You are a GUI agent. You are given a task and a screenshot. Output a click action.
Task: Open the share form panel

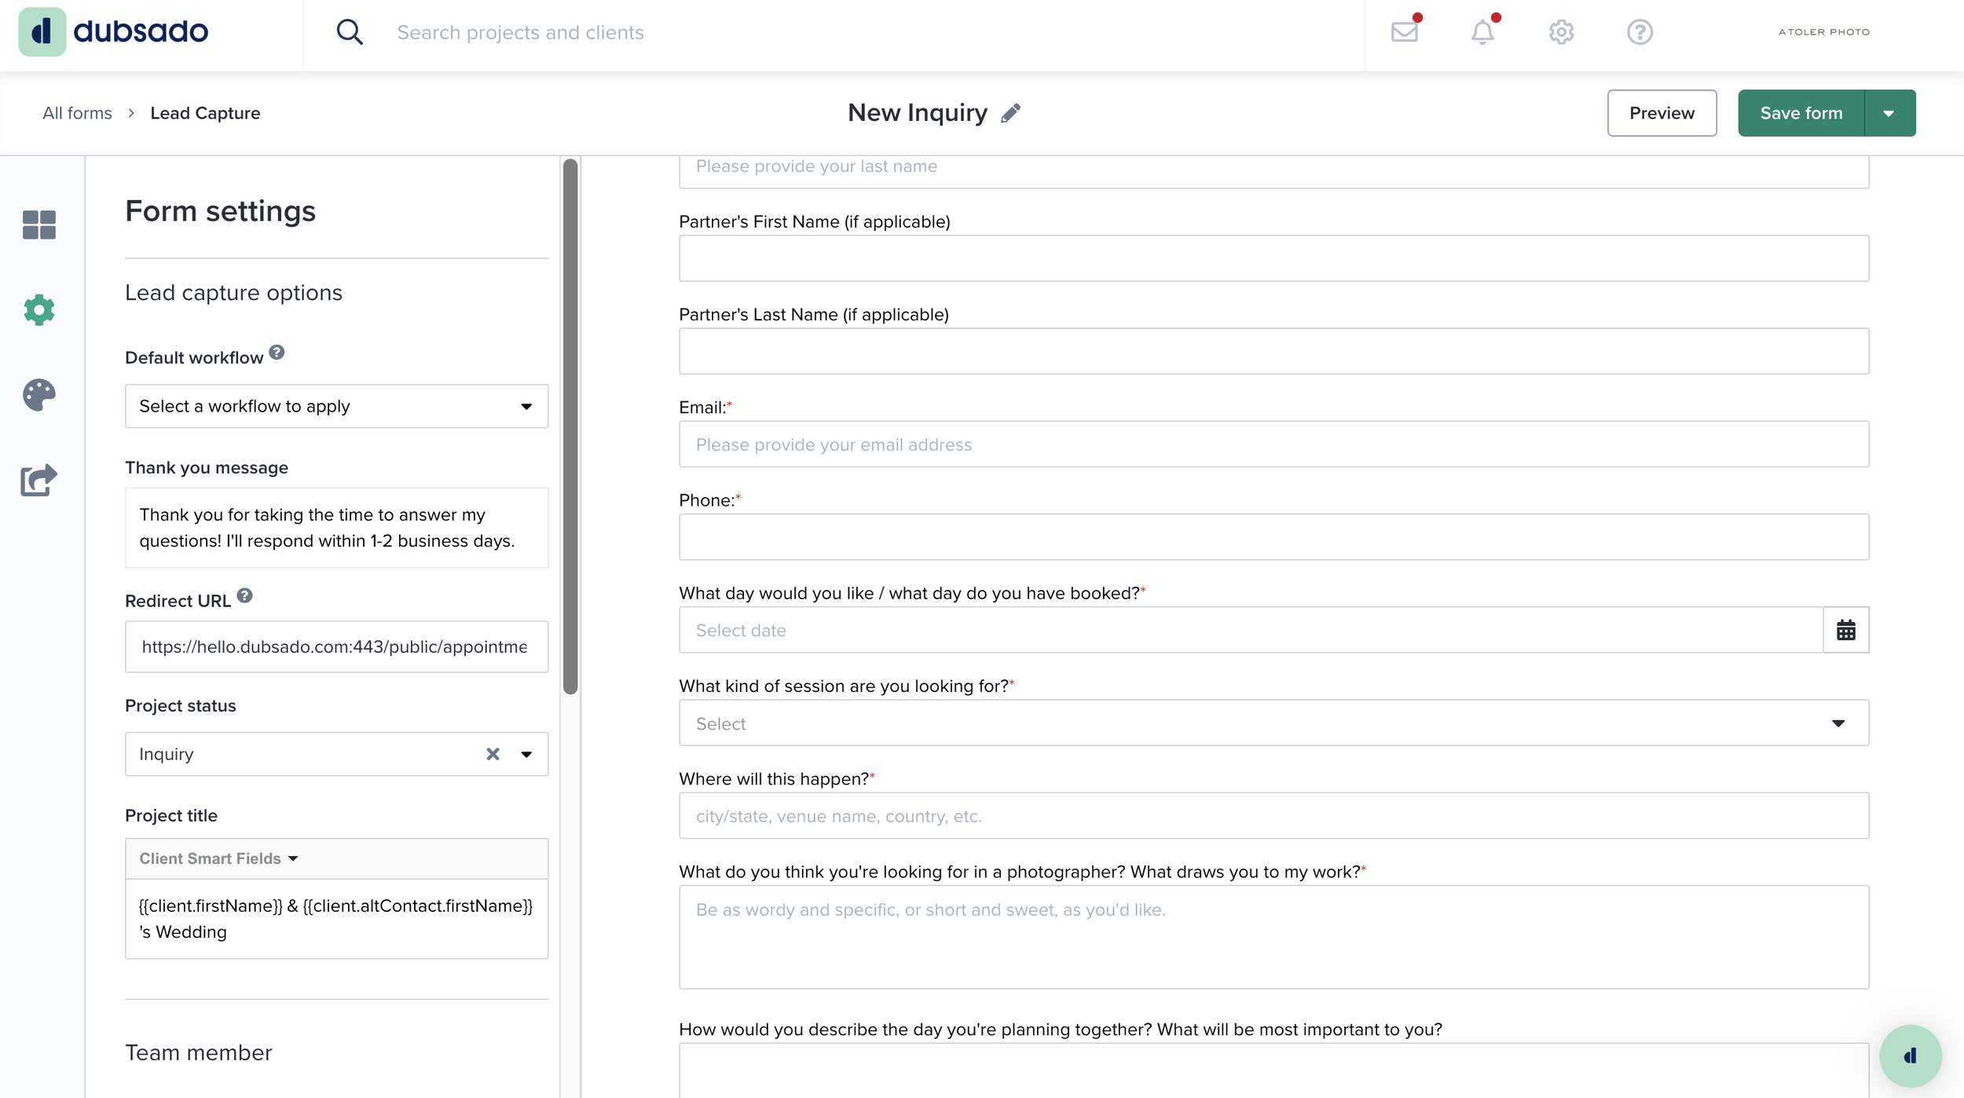pyautogui.click(x=39, y=480)
